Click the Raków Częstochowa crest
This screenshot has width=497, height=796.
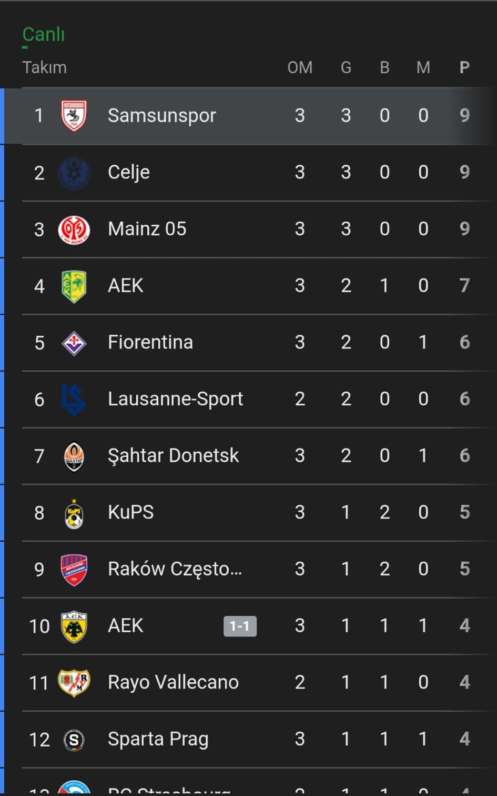click(x=74, y=570)
